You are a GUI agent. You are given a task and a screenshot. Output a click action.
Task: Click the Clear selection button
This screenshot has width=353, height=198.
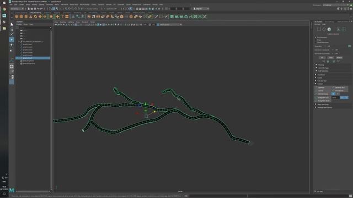(x=330, y=58)
